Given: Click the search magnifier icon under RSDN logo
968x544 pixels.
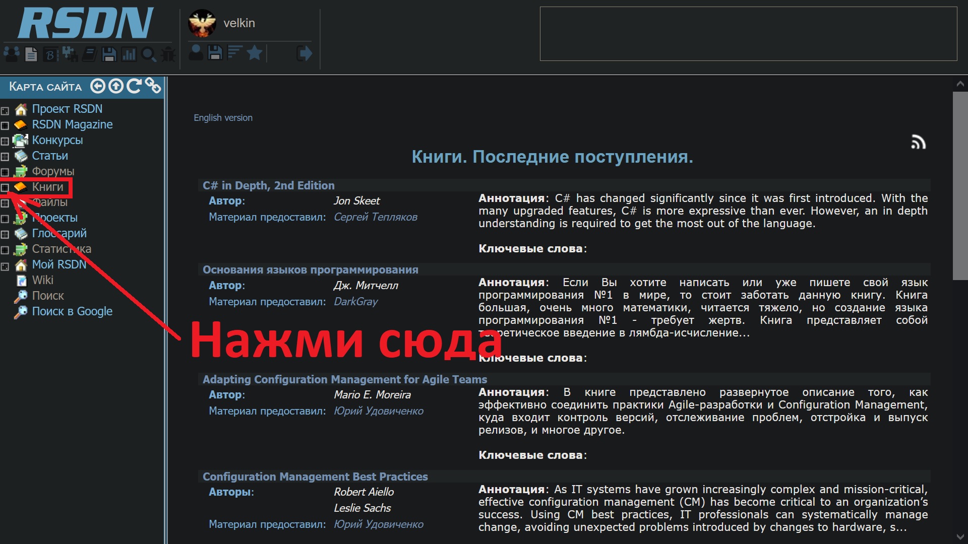Looking at the screenshot, I should coord(149,54).
